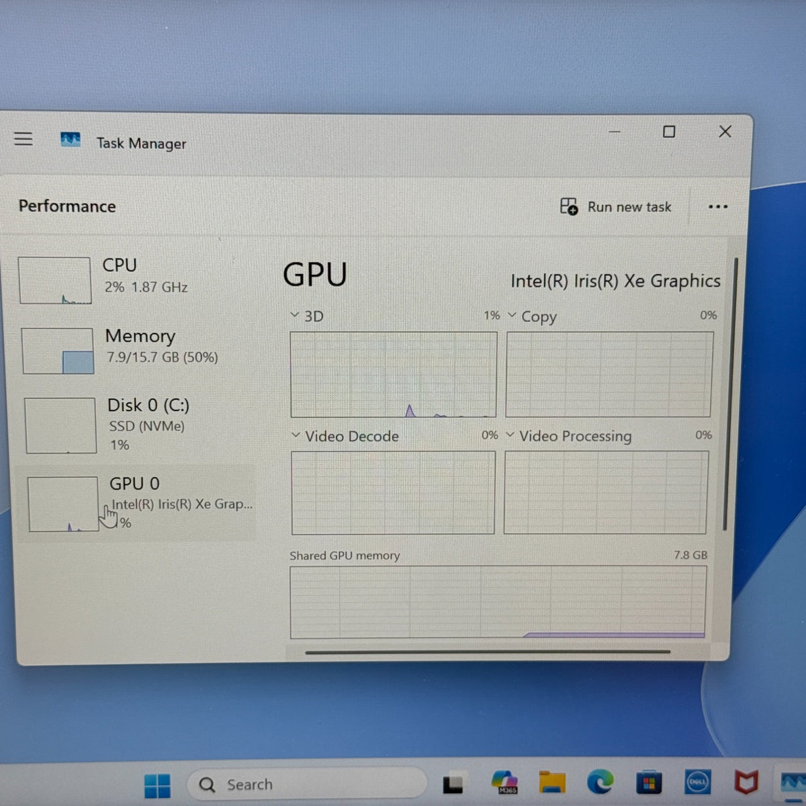This screenshot has width=806, height=806.
Task: Maximize the Task Manager window
Action: (x=669, y=132)
